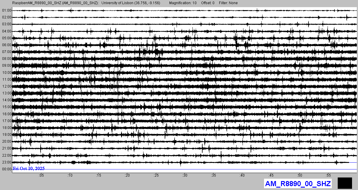Image resolution: width=358 pixels, height=190 pixels.
Task: Click the :45 minute tick label
Action: [271, 175]
